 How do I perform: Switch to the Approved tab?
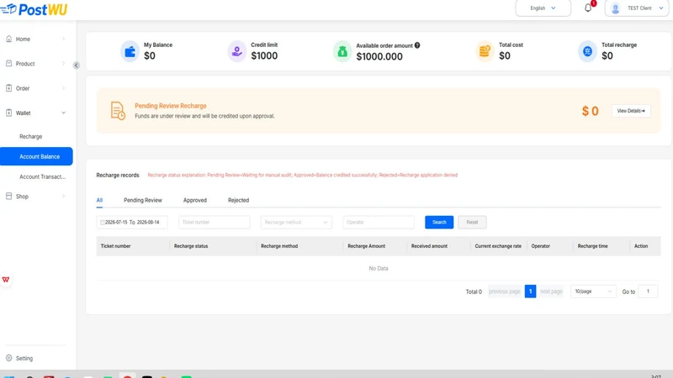coord(195,200)
